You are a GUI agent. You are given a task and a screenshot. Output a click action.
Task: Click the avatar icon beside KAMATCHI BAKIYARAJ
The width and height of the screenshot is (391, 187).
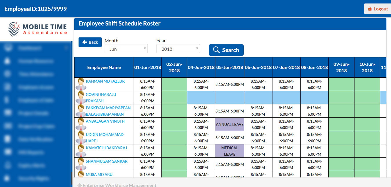point(81,151)
